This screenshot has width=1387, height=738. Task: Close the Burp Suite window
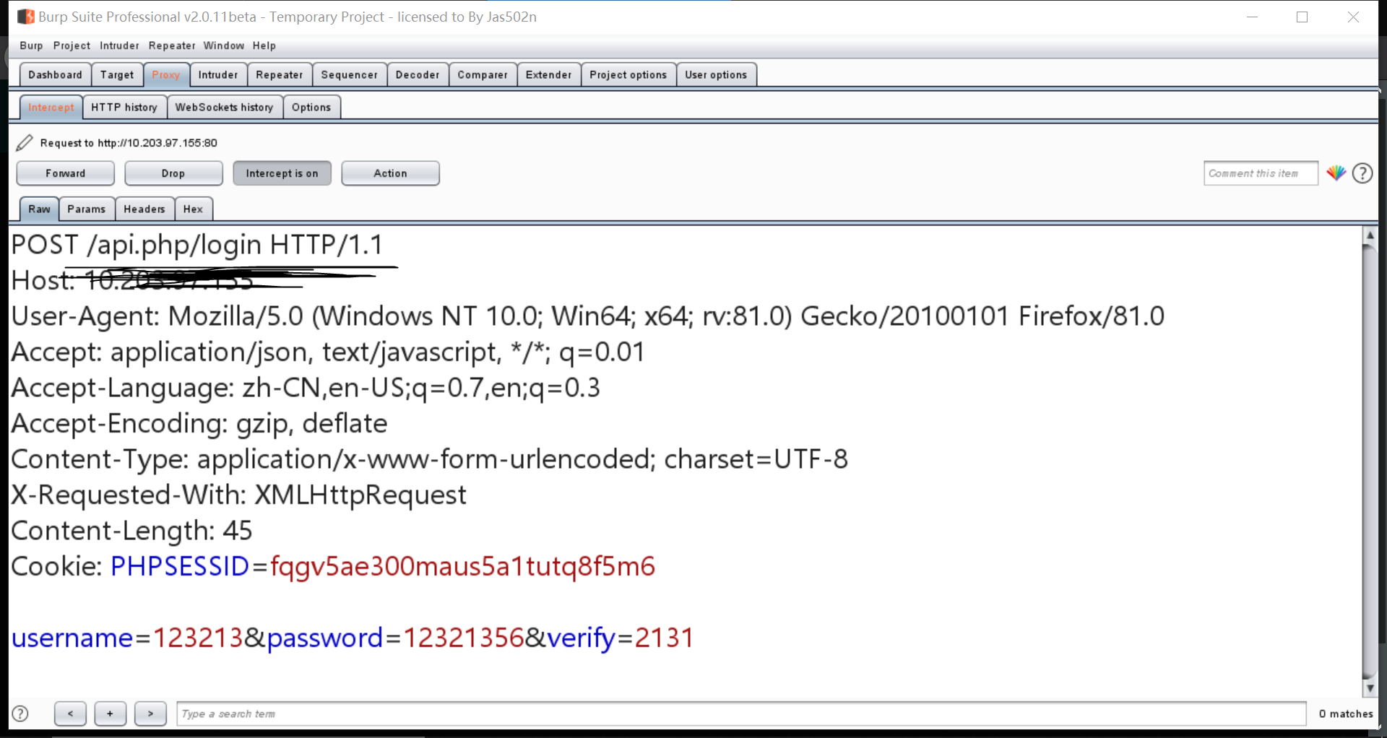pyautogui.click(x=1353, y=17)
